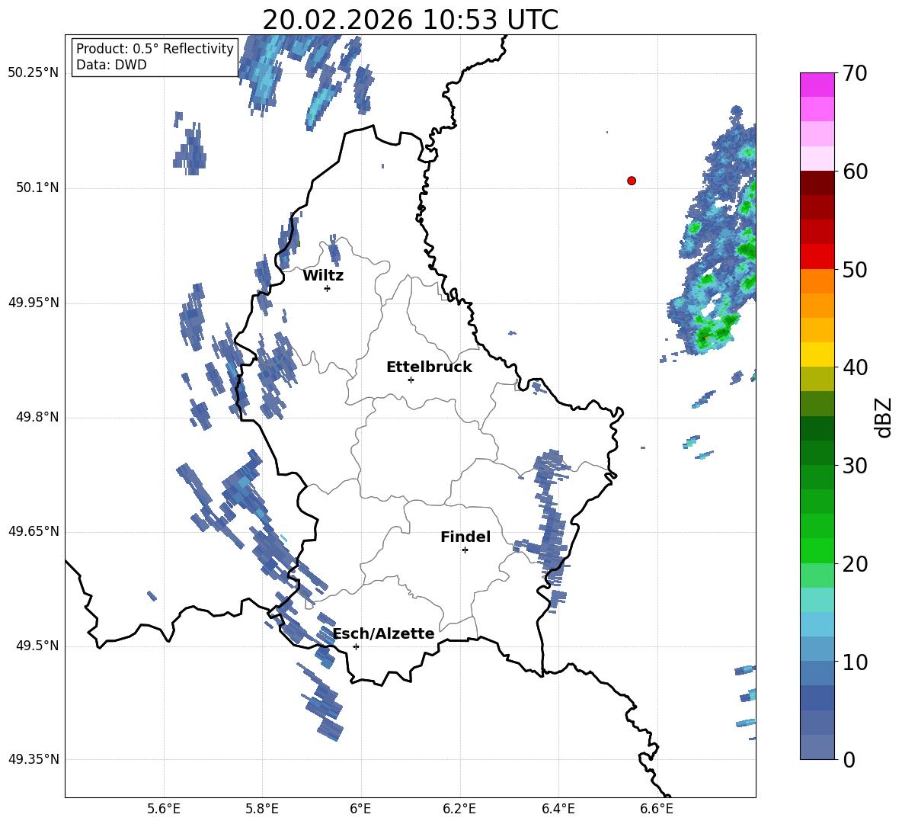Click the dark red colorbar segment below 60
This screenshot has width=902, height=824.
(817, 183)
